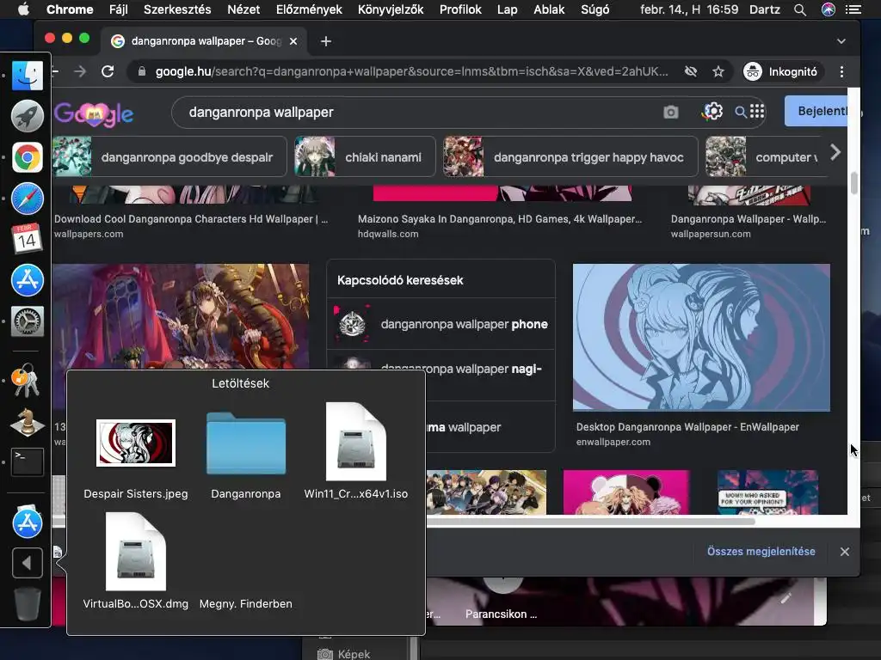Open the Trash in the Dock

(x=27, y=604)
